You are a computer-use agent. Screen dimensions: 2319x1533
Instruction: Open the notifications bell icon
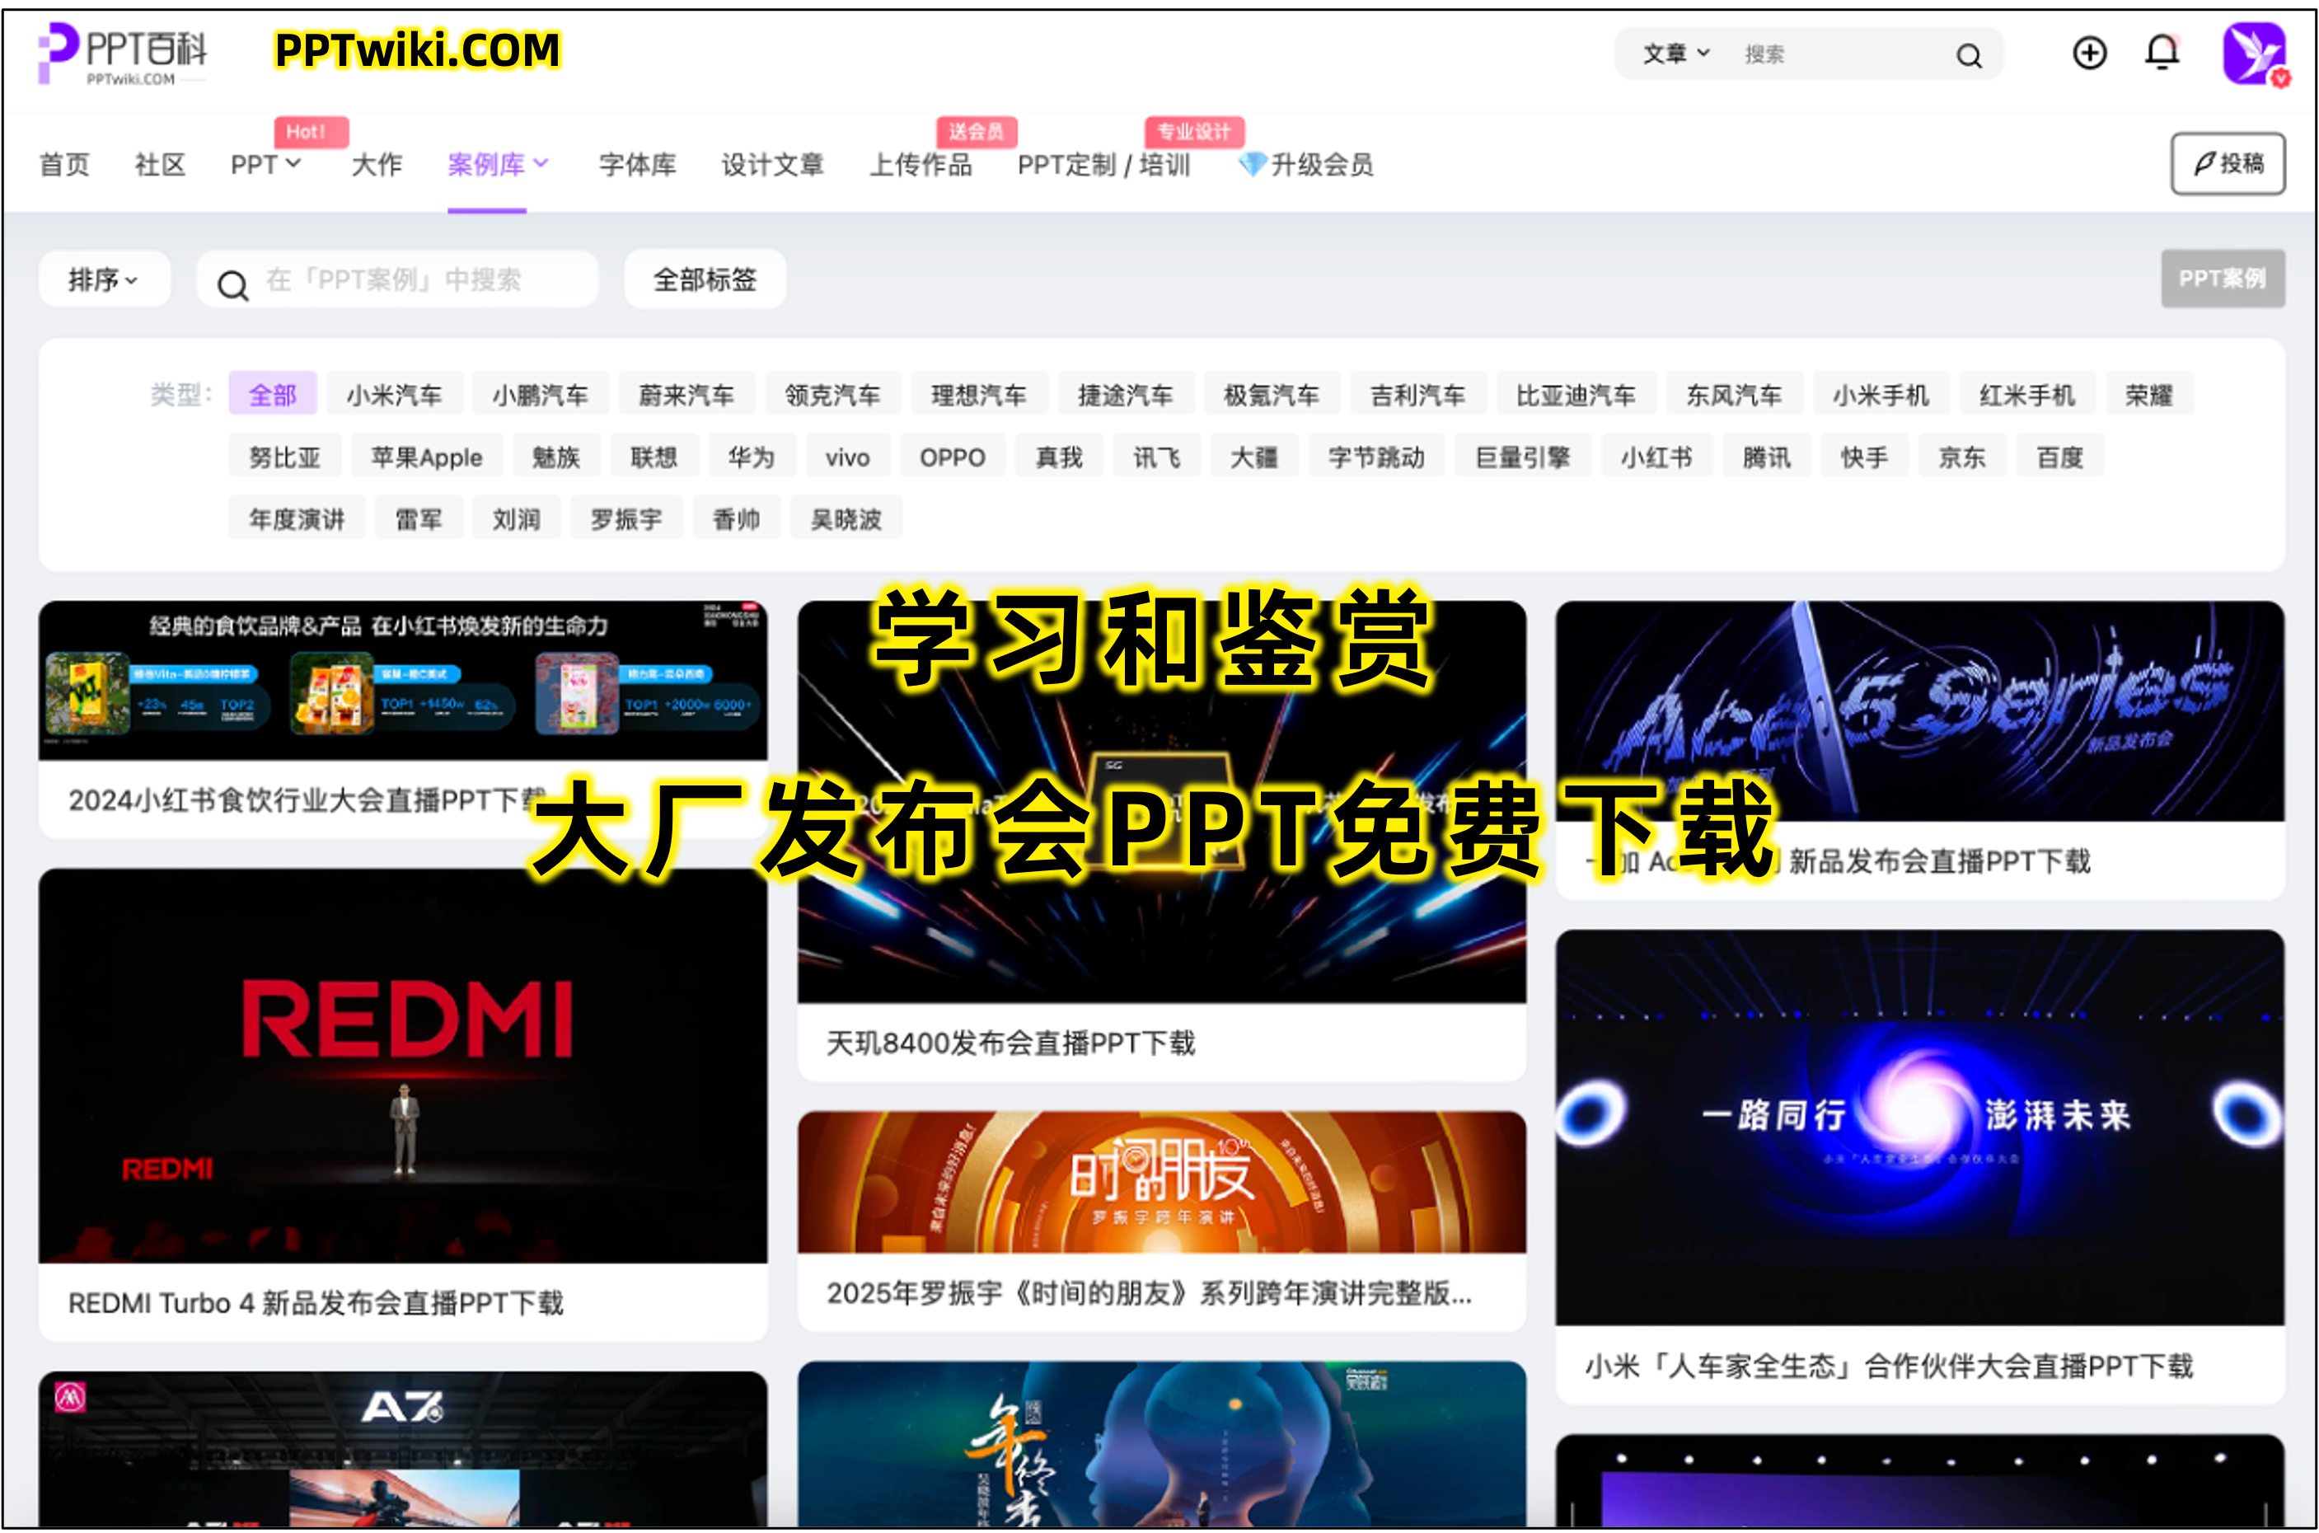click(2162, 53)
